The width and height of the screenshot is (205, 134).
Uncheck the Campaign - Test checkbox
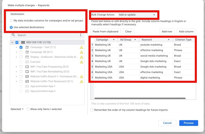click(x=21, y=47)
